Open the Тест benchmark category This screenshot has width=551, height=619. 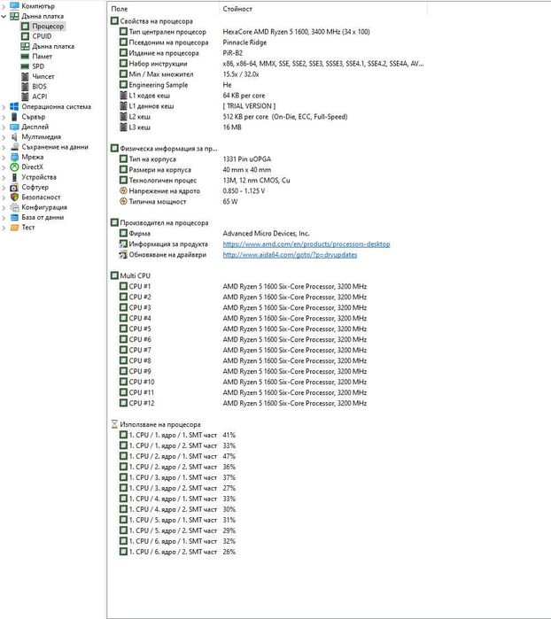pos(28,228)
